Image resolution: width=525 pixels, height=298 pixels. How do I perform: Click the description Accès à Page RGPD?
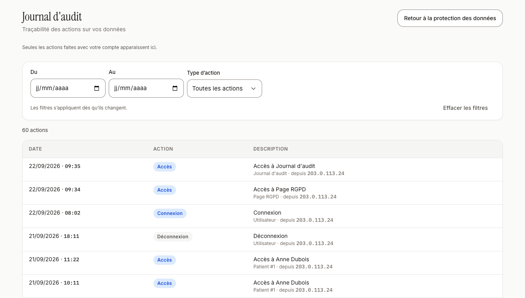279,189
